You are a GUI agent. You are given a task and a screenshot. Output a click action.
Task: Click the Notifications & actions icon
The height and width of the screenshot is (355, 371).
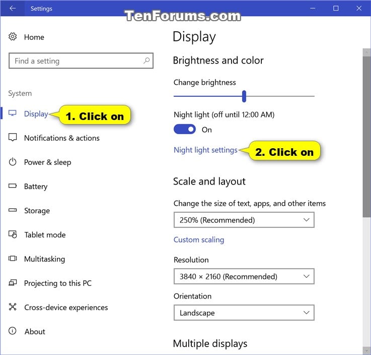[x=13, y=137]
